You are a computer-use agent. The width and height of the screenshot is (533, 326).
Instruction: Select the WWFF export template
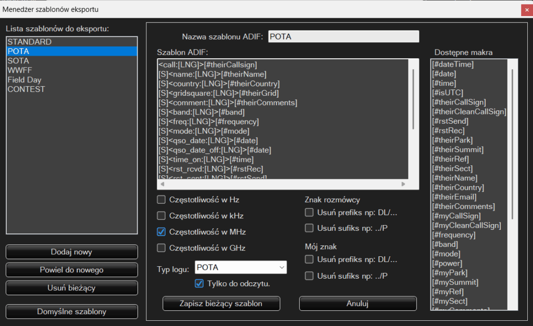pyautogui.click(x=20, y=70)
